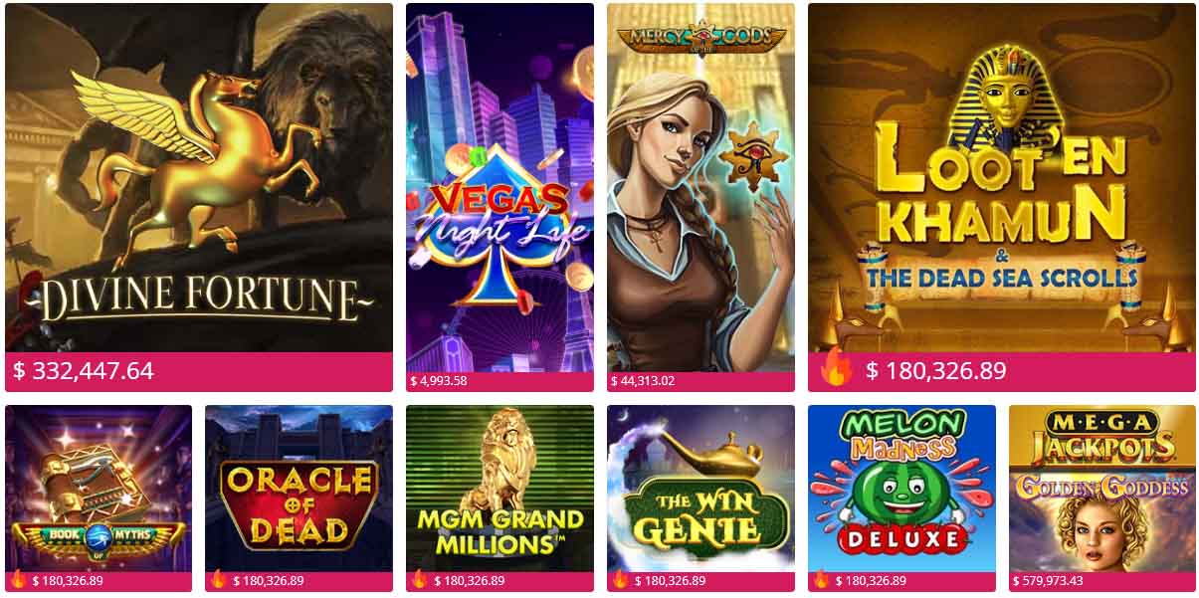
Task: Click the flame icon under The Win Genie
Action: tap(620, 579)
